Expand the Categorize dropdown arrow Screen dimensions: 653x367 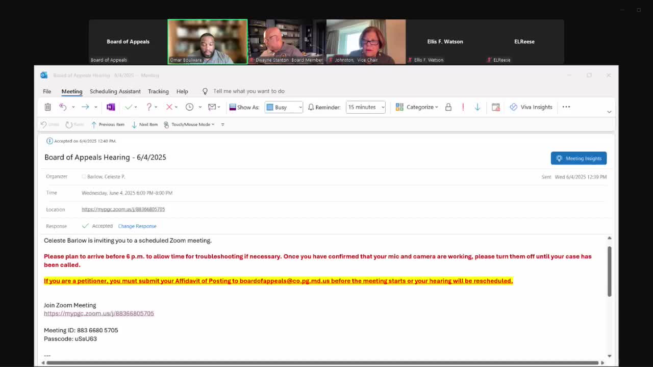437,107
